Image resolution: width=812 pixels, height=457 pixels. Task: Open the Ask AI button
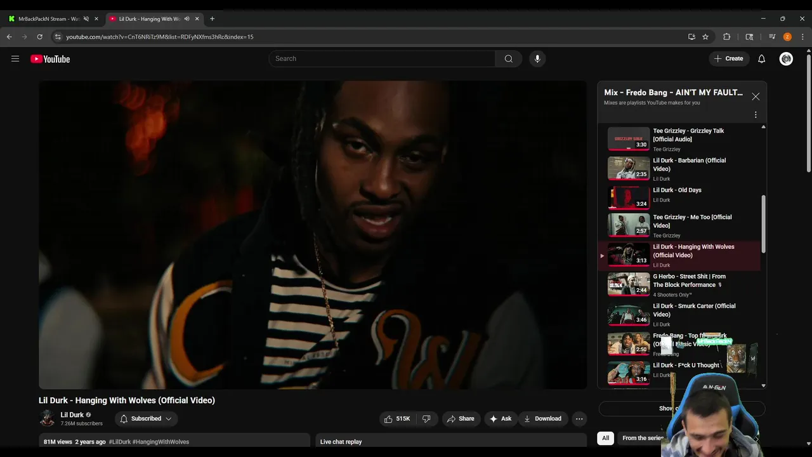(x=501, y=419)
